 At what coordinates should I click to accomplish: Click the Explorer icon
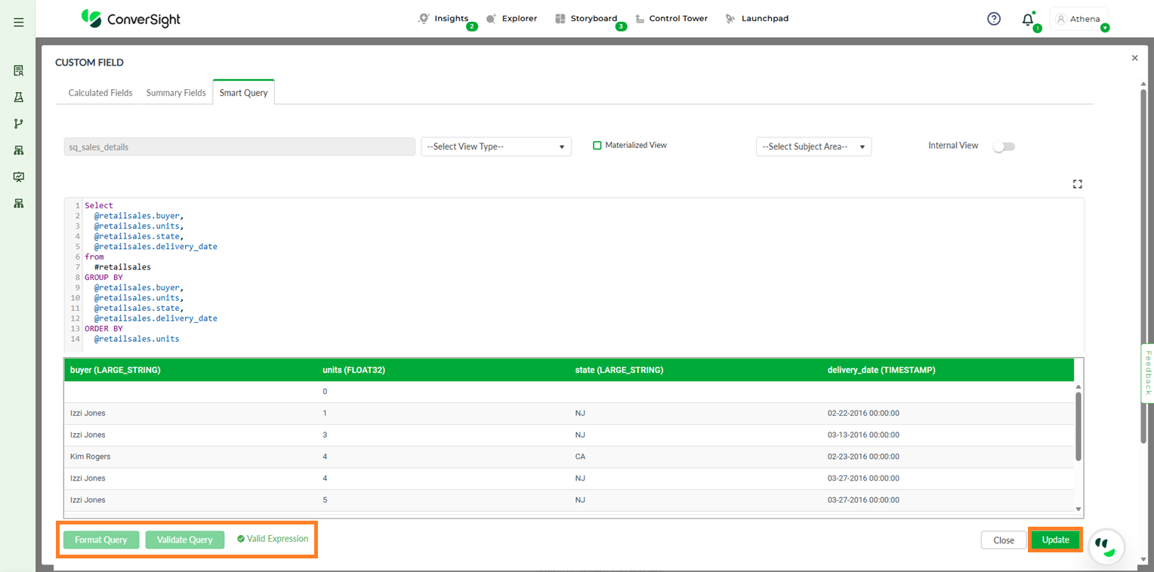coord(492,19)
